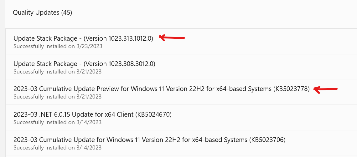Click install status under Cumulative Update Preview
This screenshot has height=157, width=357.
click(57, 97)
